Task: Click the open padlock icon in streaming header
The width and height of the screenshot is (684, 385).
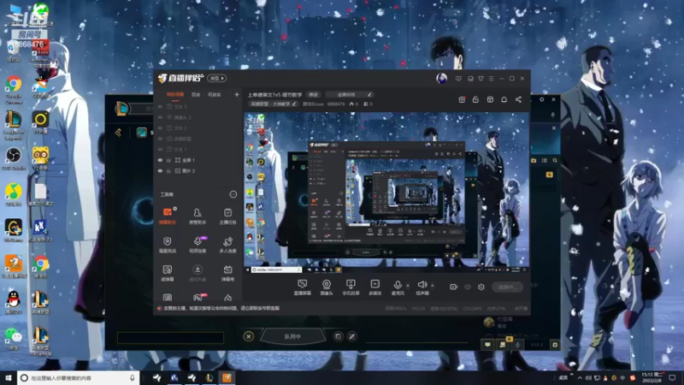Action: pos(475,99)
